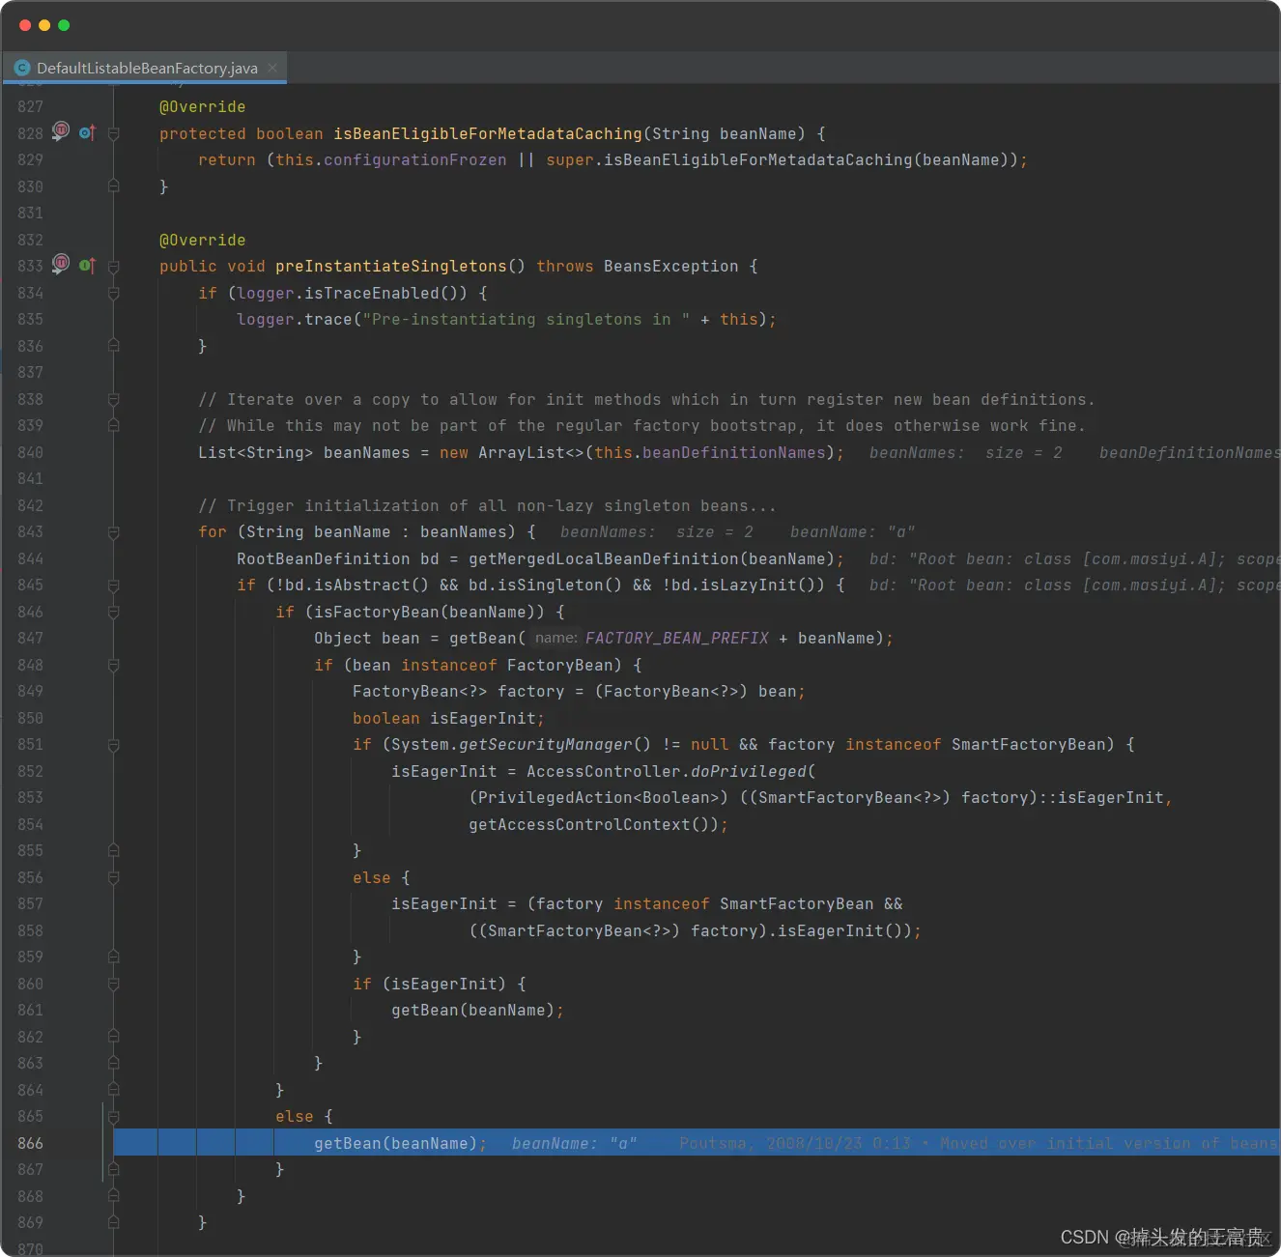Click bd.isSingleton() on line 845
Viewport: 1281px width, 1257px height.
546,585
